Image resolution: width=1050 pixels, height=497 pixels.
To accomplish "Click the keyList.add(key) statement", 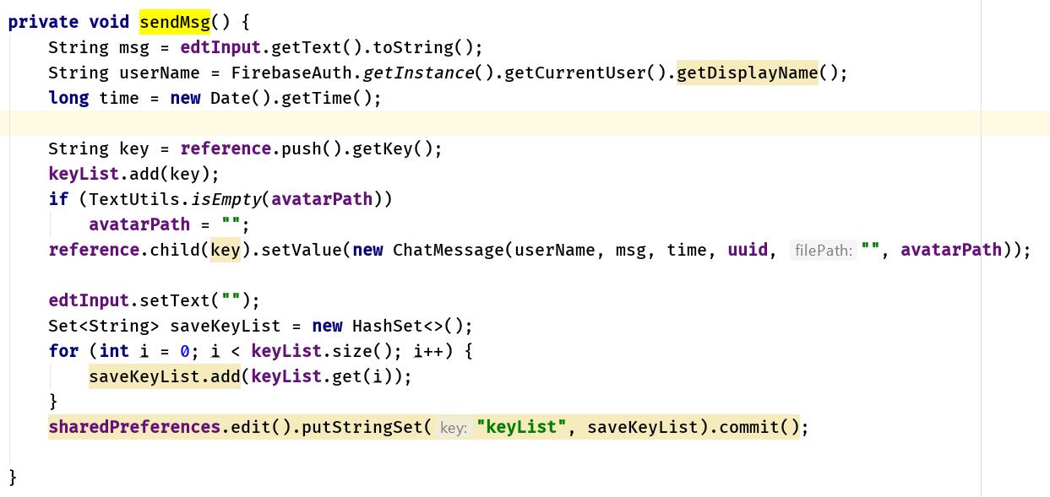I will (134, 174).
